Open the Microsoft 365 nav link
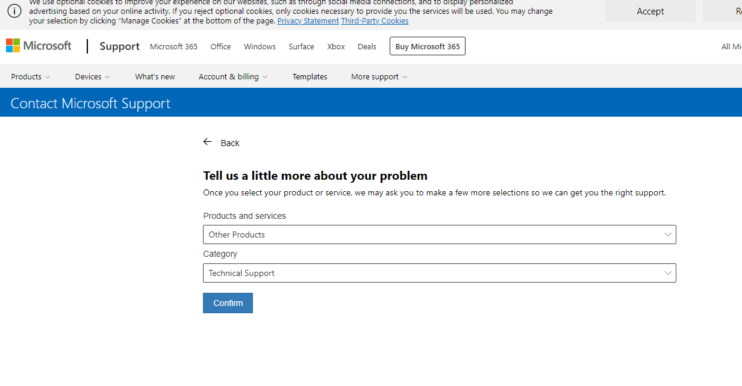Image resolution: width=742 pixels, height=386 pixels. 173,46
